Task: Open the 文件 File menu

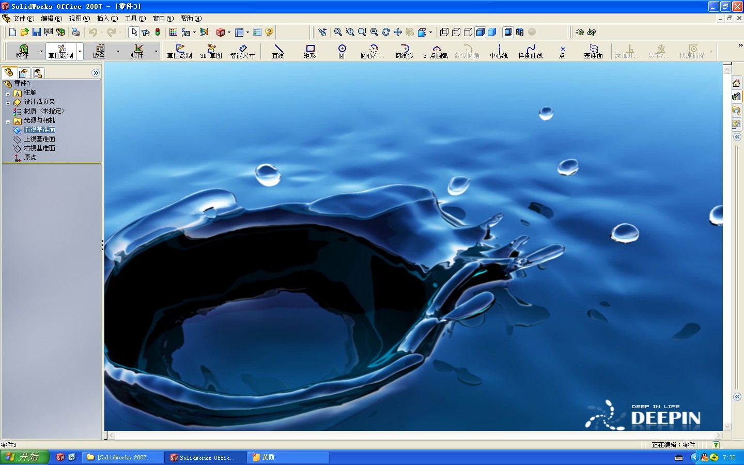Action: point(24,18)
